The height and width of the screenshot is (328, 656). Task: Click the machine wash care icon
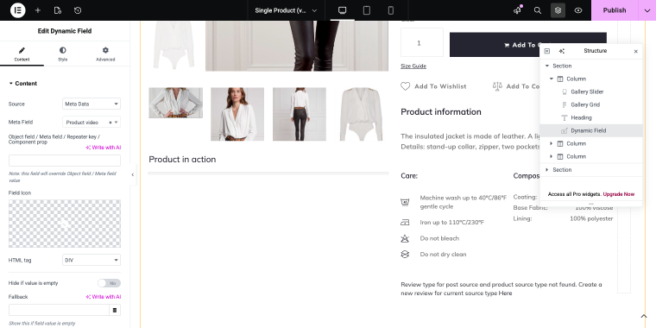tap(405, 202)
